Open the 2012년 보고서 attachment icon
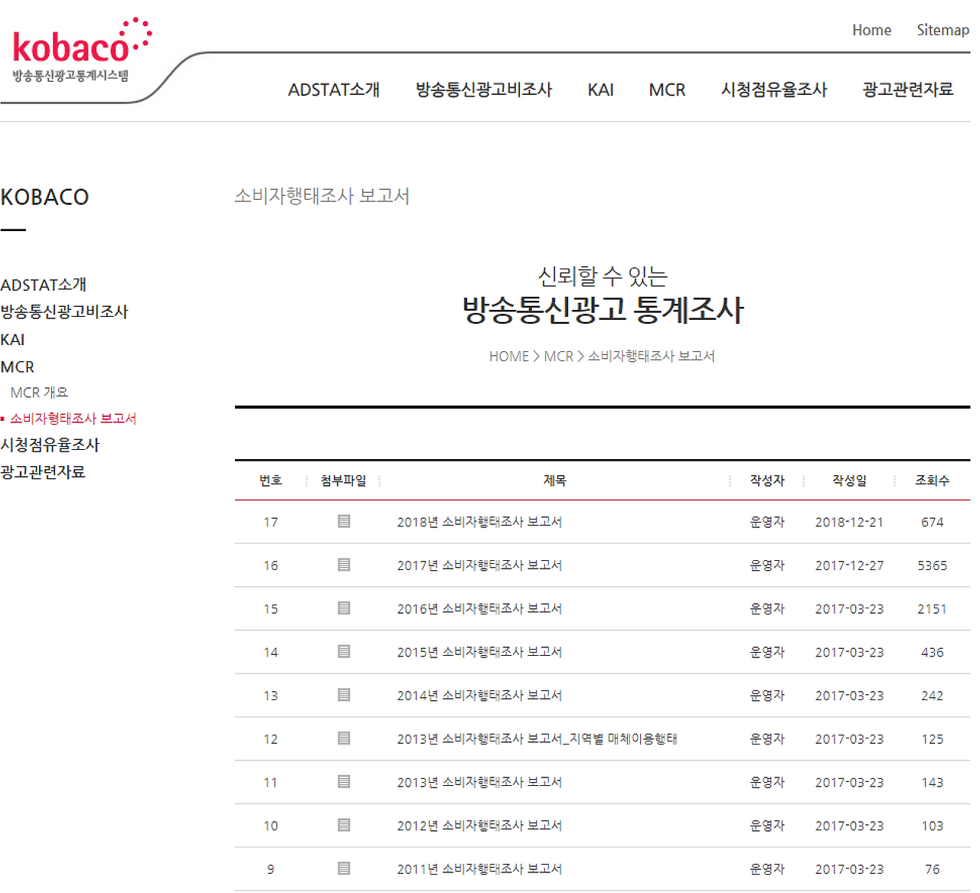Viewport: 980px width, 893px height. 343,826
